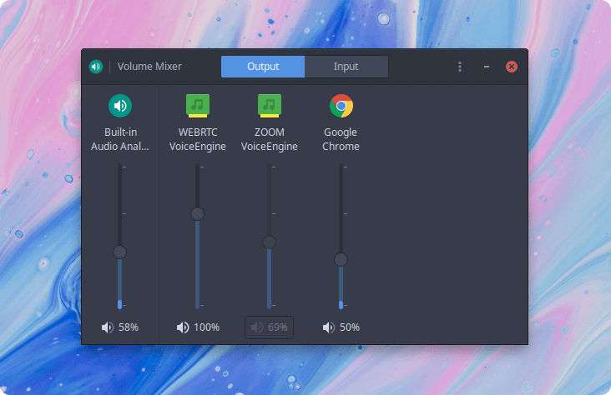Click the Google Chrome volume slider handle

tap(341, 259)
